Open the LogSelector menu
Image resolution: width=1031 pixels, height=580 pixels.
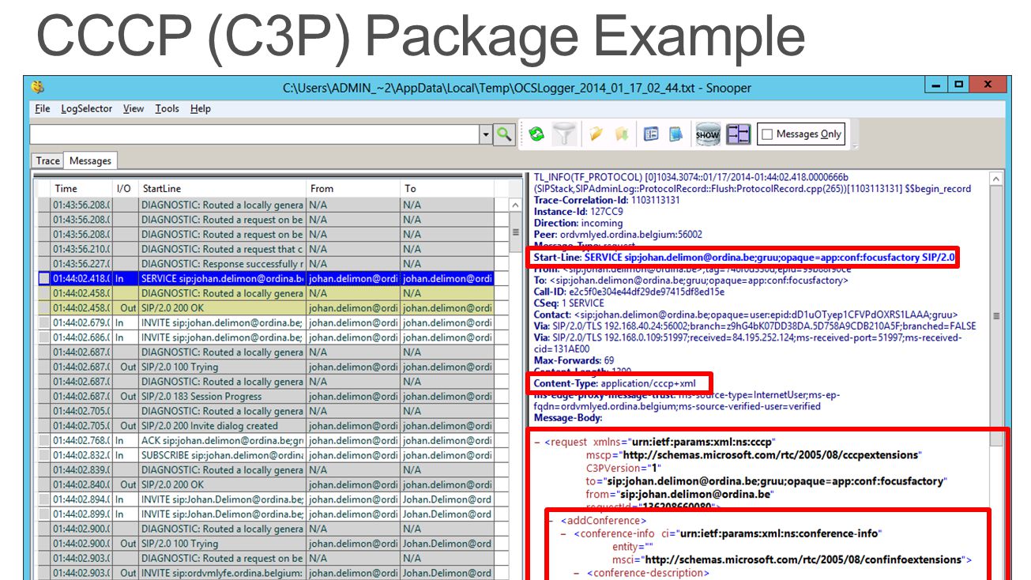point(86,109)
